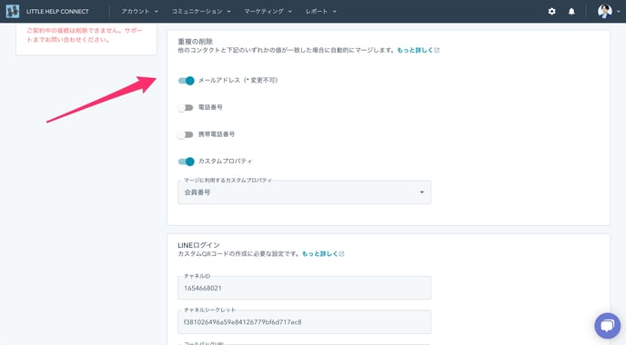Click the カスタムQRコード description text
The image size is (626, 345).
tap(238, 254)
